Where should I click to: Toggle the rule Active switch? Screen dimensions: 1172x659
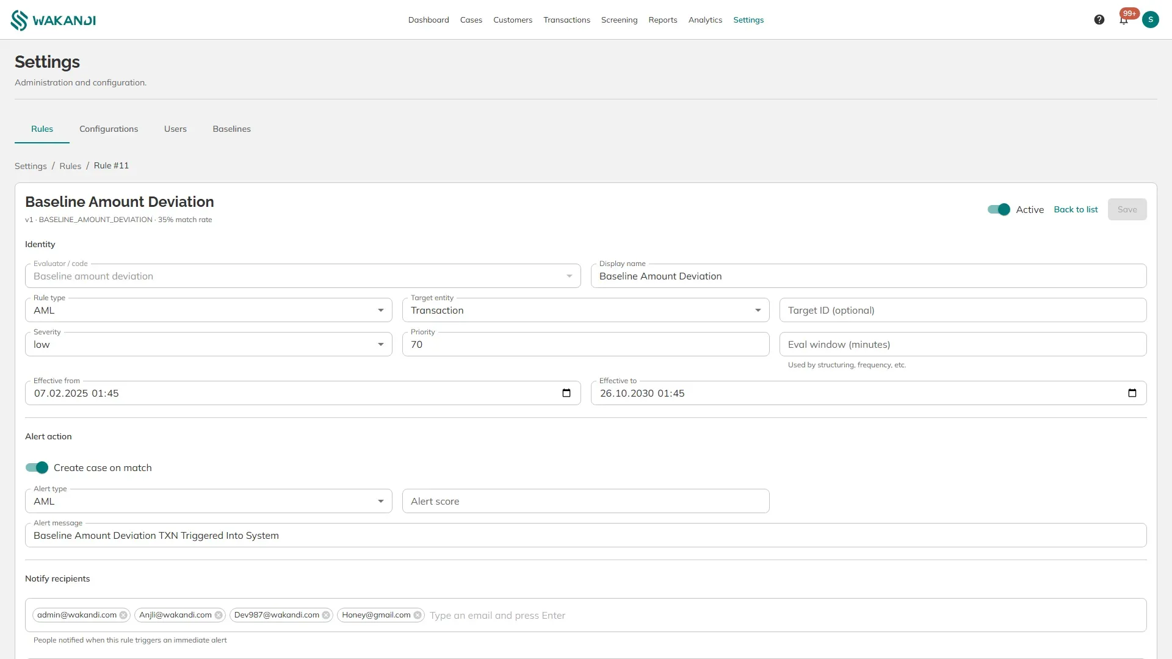coord(999,209)
